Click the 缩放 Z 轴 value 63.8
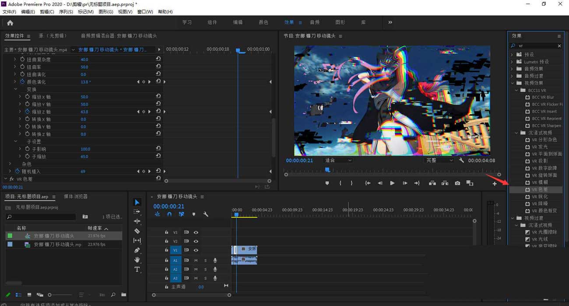Viewport: 569px width, 306px height. pos(84,112)
